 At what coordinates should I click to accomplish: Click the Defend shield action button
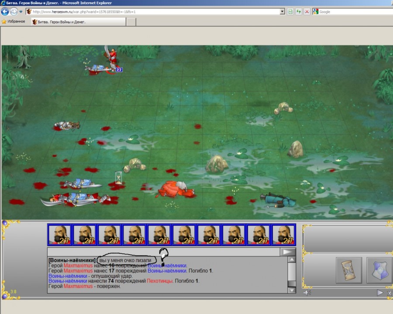380,270
